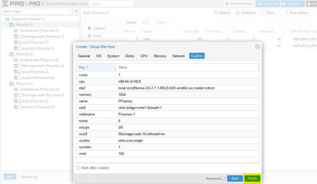Click the Stockage-ceph (Proxmox-1) storage icon
The image size is (317, 184).
[17, 36]
